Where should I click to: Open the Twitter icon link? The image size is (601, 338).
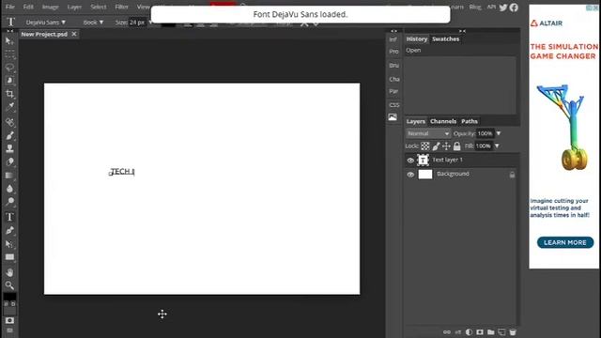(x=503, y=8)
